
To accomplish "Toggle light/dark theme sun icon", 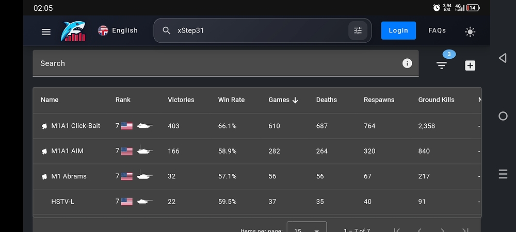I will pyautogui.click(x=470, y=31).
